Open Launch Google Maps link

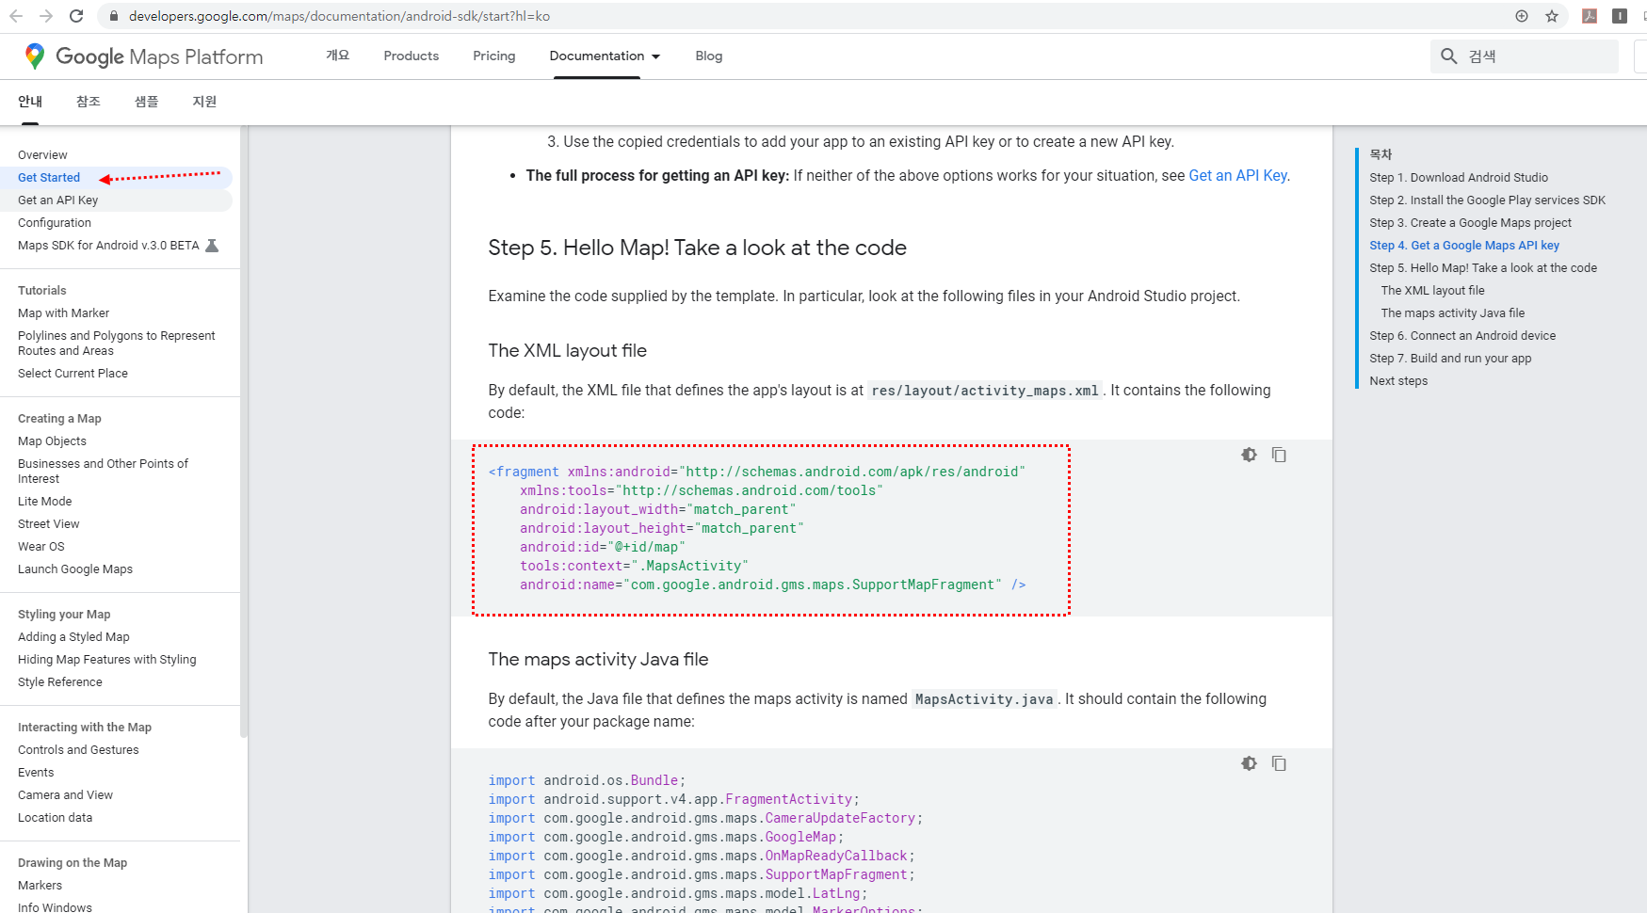75,569
